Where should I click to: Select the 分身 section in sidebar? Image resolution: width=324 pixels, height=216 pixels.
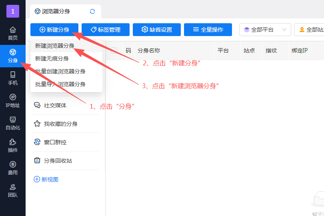(x=13, y=56)
